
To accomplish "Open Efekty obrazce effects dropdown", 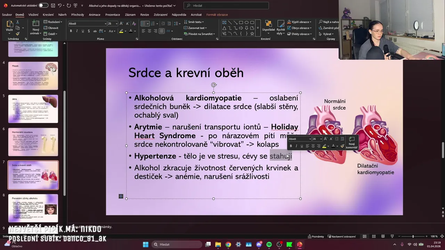I will click(x=299, y=34).
